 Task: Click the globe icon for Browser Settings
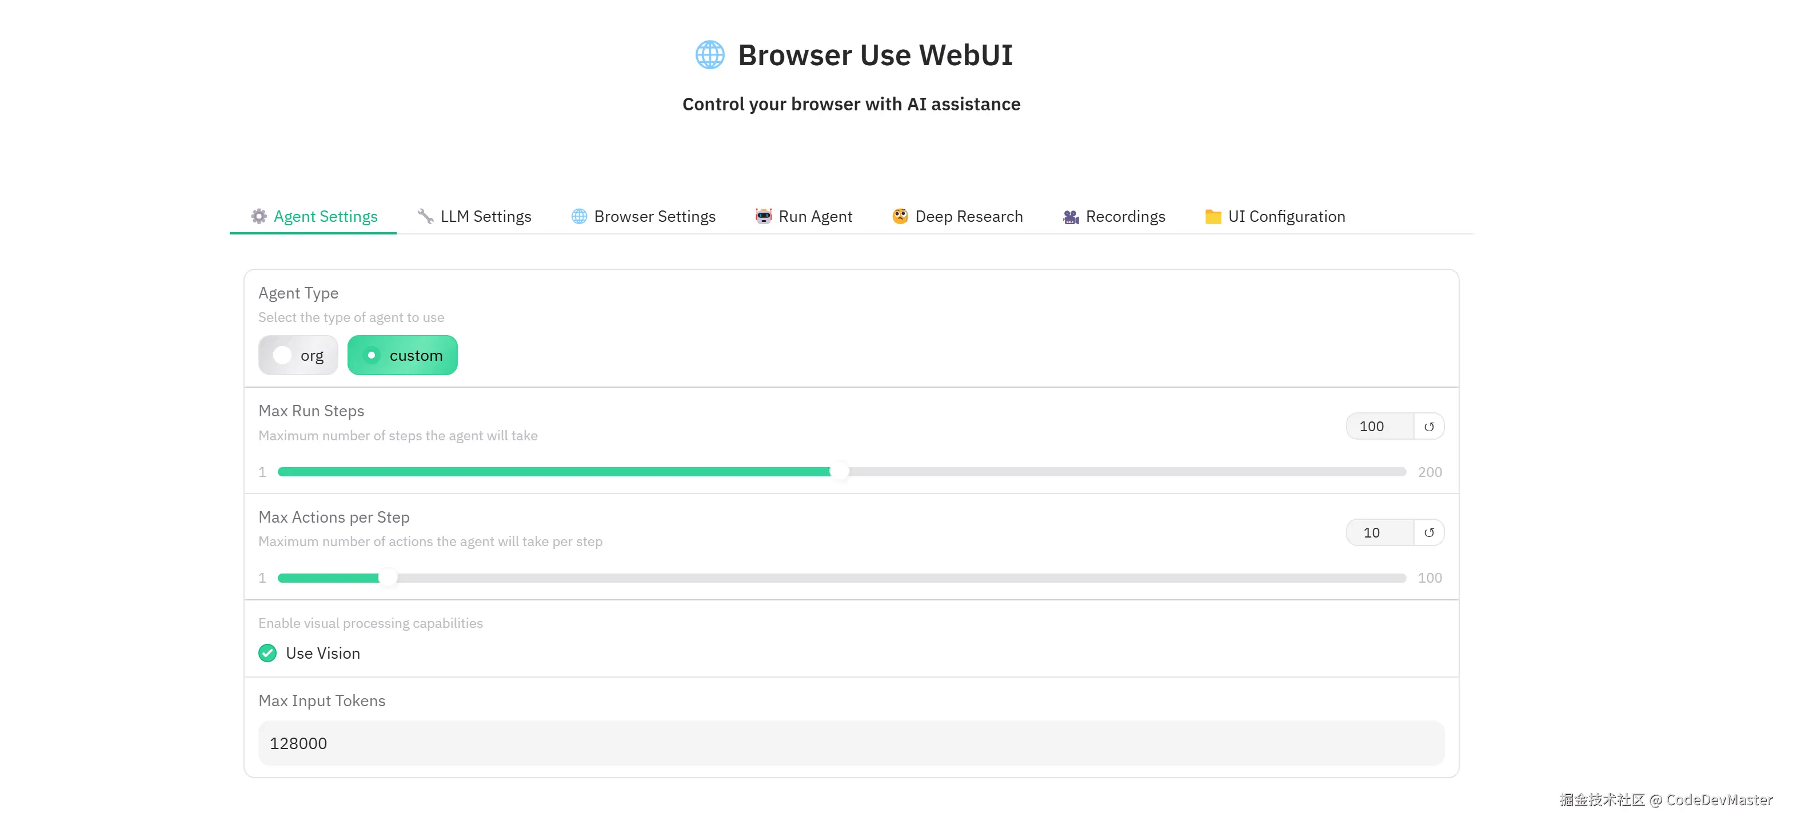point(579,217)
